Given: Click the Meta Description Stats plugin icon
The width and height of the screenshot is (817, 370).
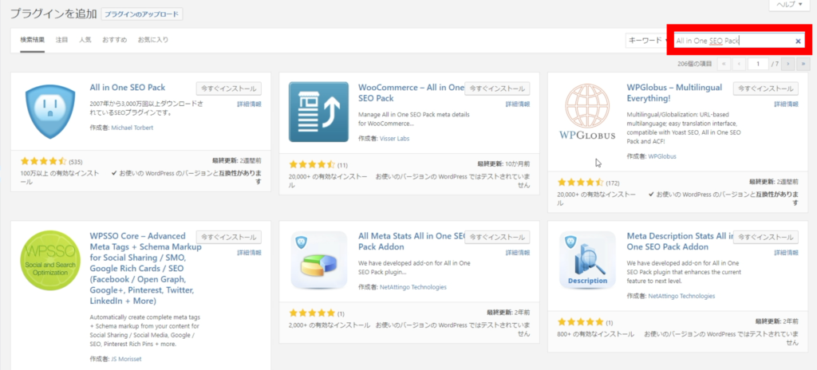Looking at the screenshot, I should (587, 260).
